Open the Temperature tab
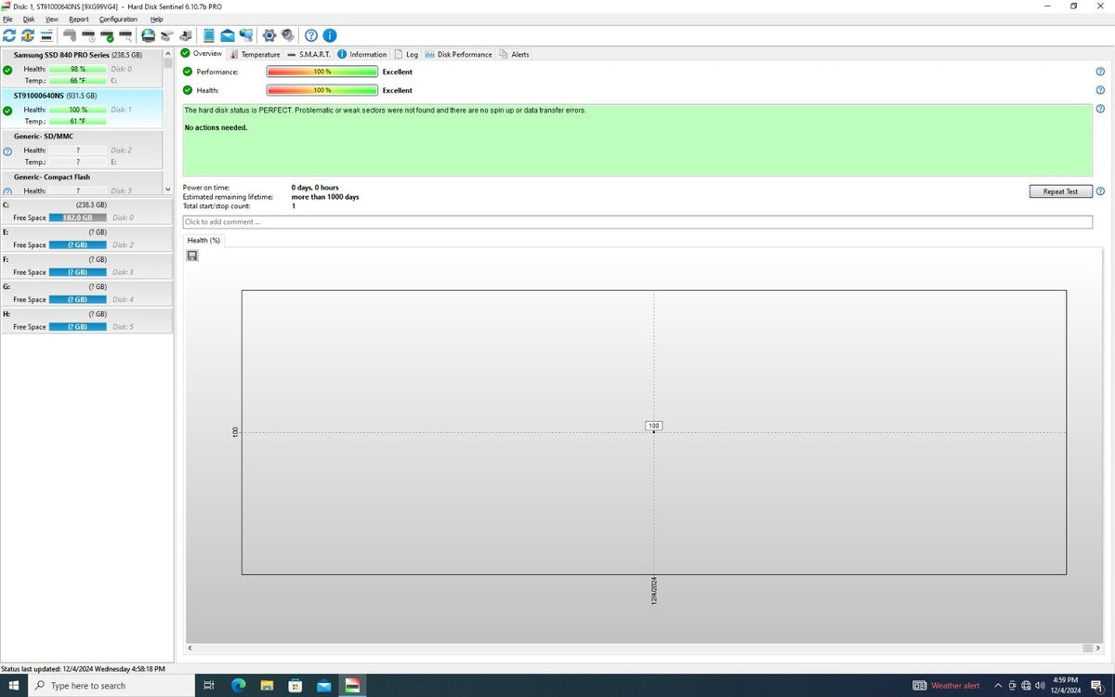Viewport: 1115px width, 697px height. (x=260, y=54)
